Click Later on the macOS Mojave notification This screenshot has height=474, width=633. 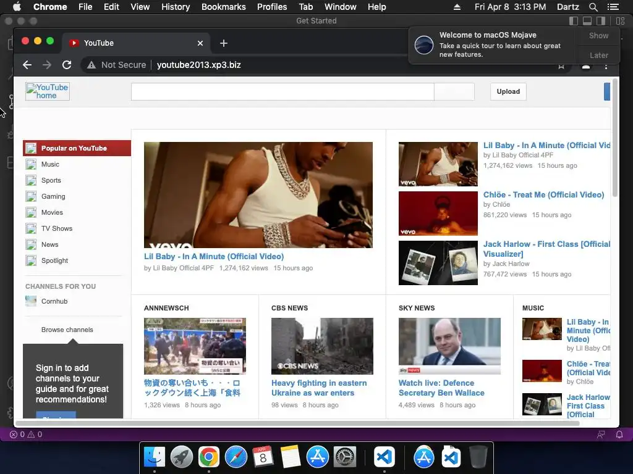click(598, 55)
